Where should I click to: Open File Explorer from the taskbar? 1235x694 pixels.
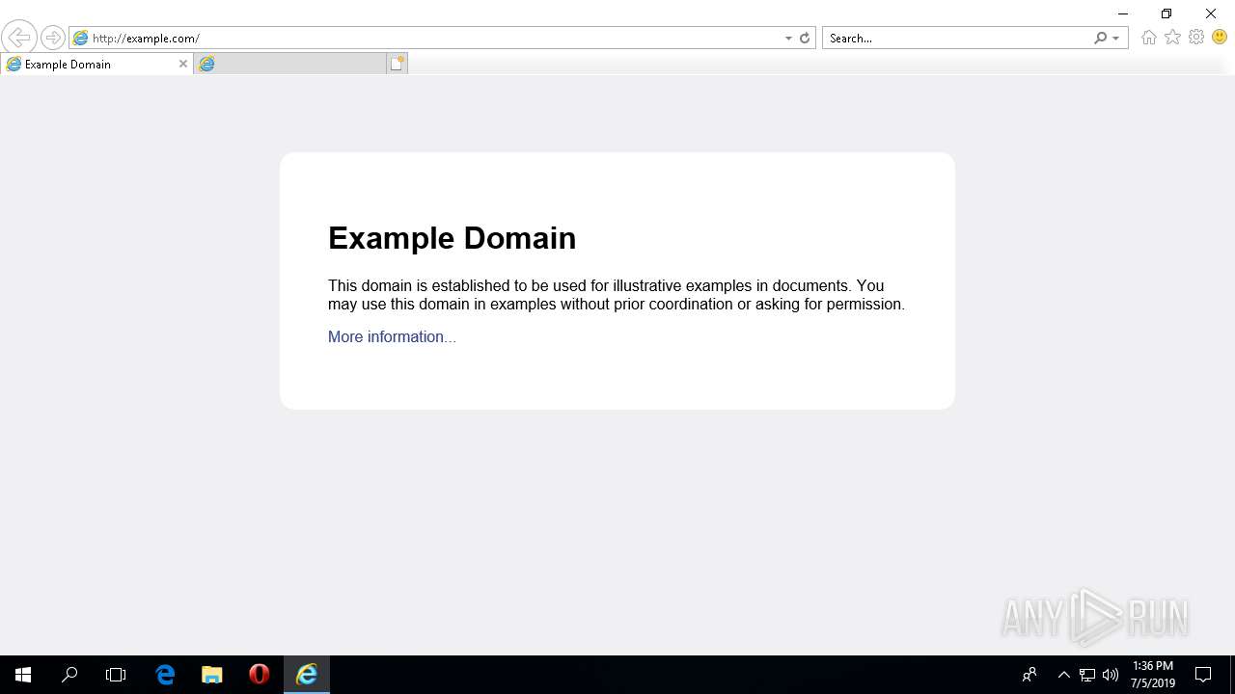[x=212, y=675]
